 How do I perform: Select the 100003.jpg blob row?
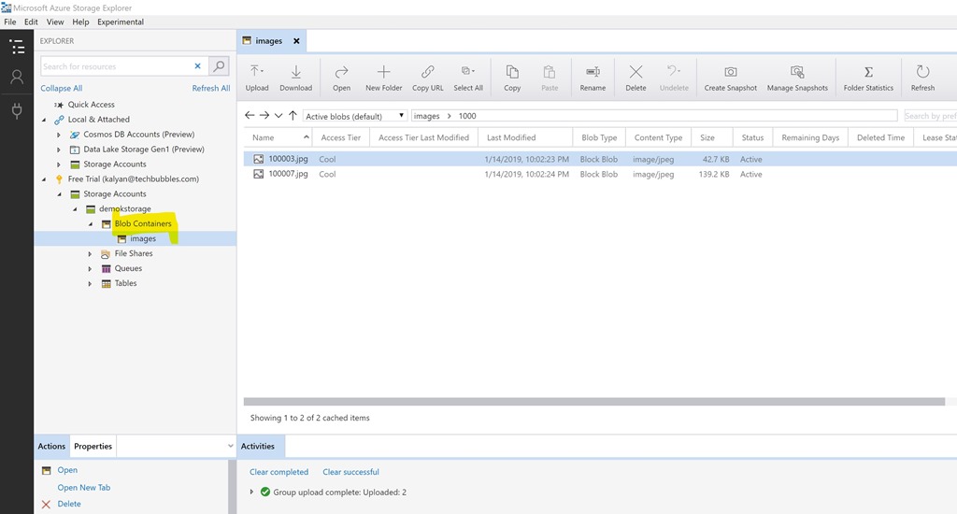pos(600,159)
